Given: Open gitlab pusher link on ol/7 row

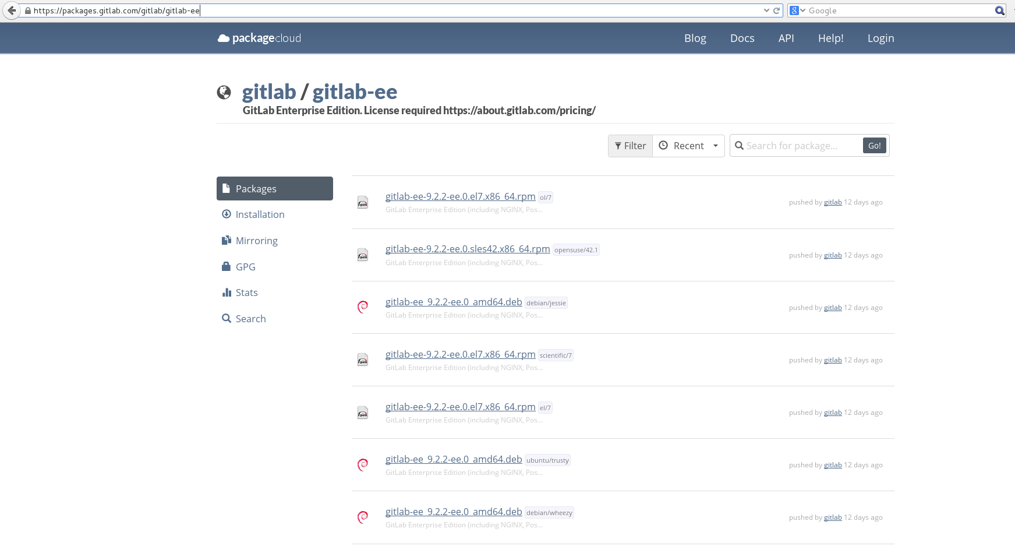Looking at the screenshot, I should (833, 202).
